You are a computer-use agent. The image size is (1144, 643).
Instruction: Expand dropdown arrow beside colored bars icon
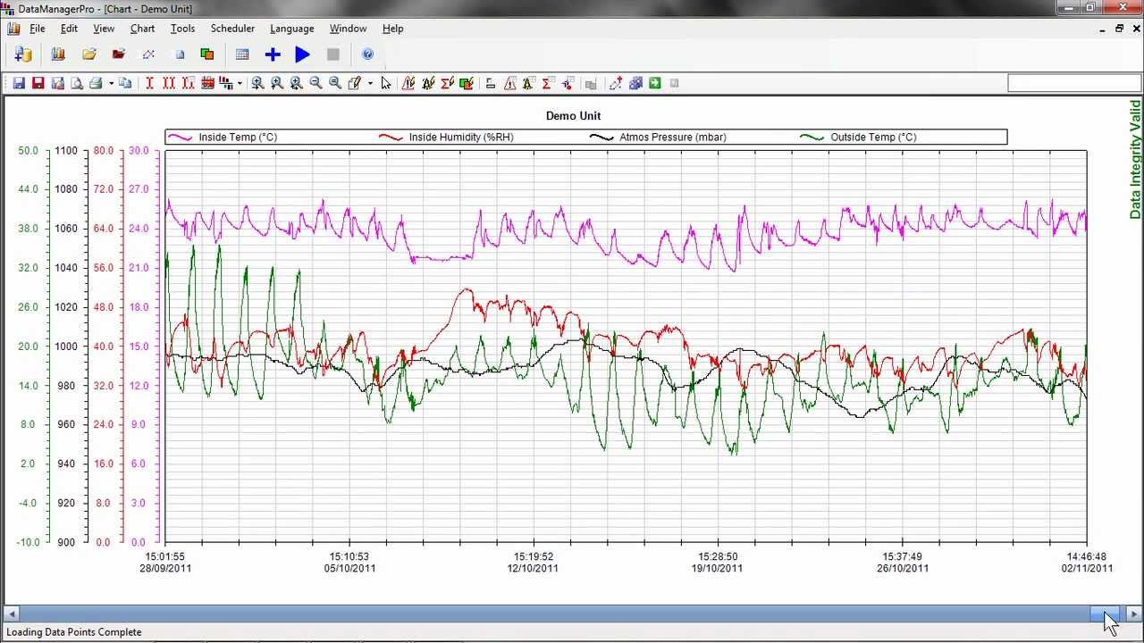tap(240, 83)
